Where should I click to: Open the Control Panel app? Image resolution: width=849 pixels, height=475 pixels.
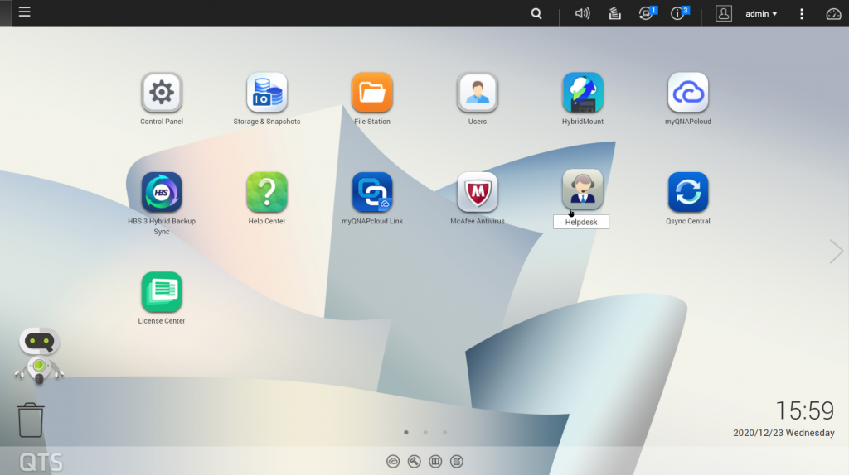tap(162, 93)
